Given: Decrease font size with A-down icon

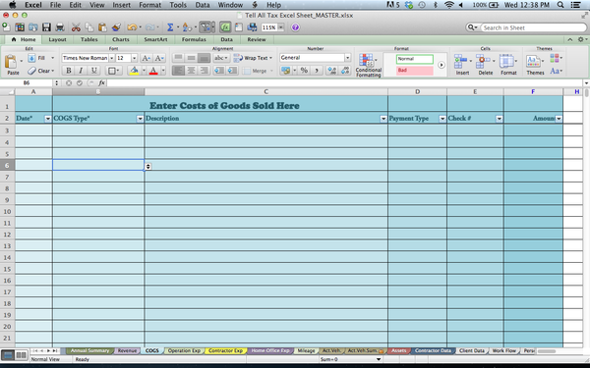Looking at the screenshot, I should tap(159, 58).
